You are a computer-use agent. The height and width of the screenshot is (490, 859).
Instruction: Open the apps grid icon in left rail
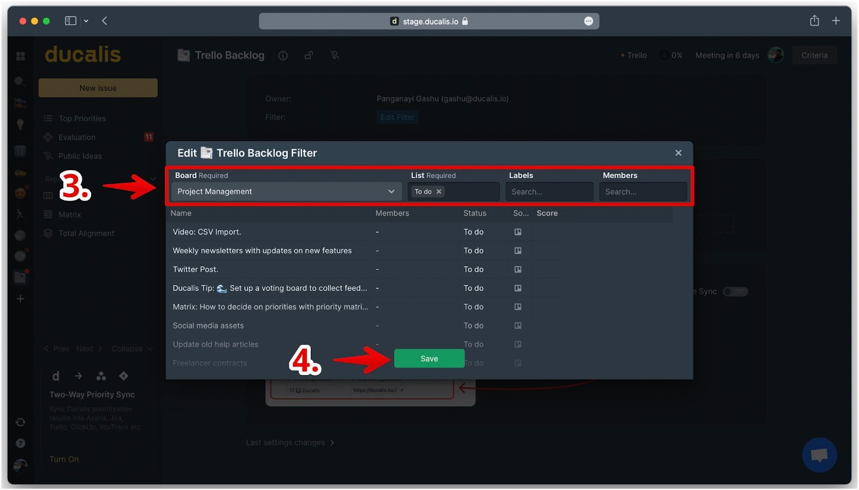[x=20, y=56]
